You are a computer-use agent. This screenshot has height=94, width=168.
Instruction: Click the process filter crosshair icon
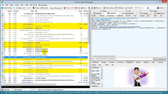pyautogui.click(x=65, y=8)
